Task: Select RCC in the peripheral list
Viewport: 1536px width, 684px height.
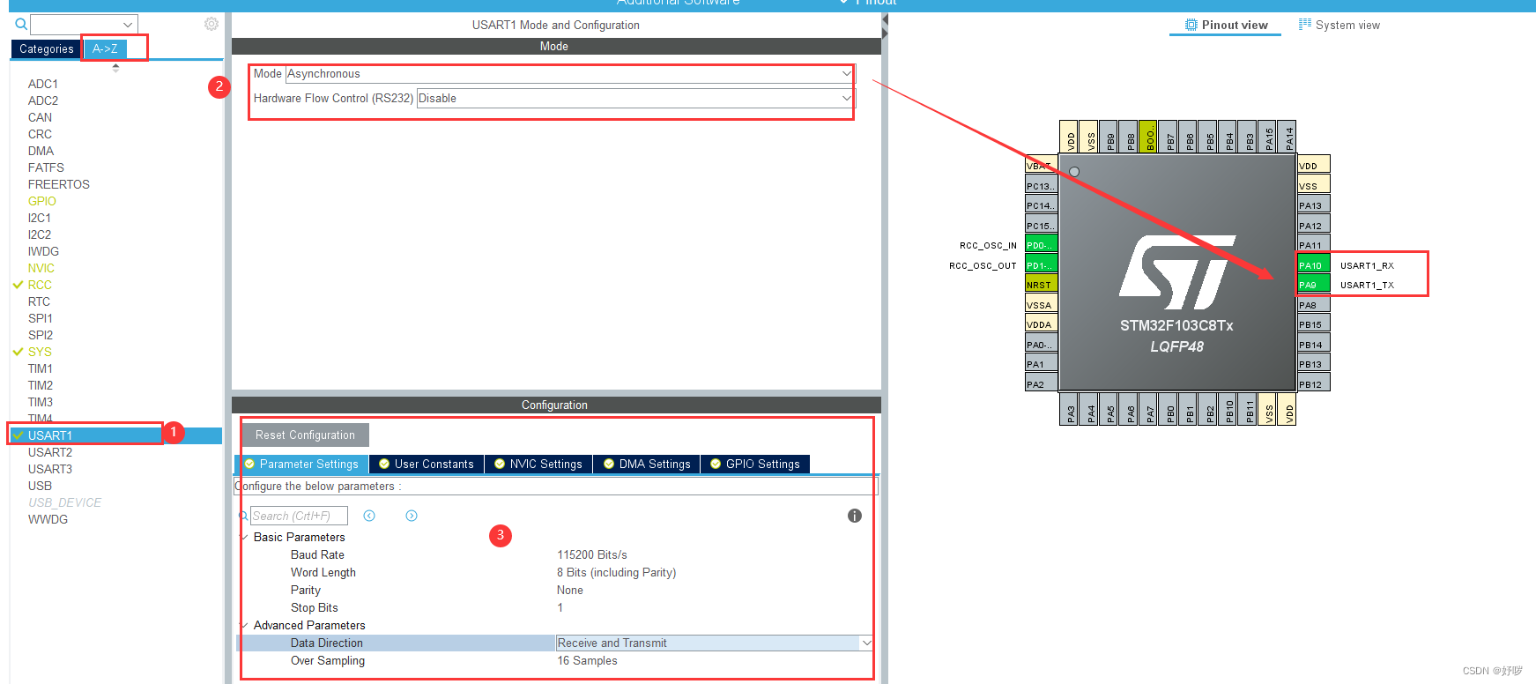Action: 40,285
